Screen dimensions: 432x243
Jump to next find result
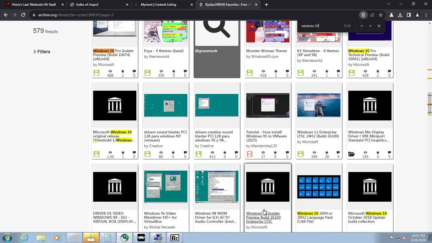coord(370,26)
